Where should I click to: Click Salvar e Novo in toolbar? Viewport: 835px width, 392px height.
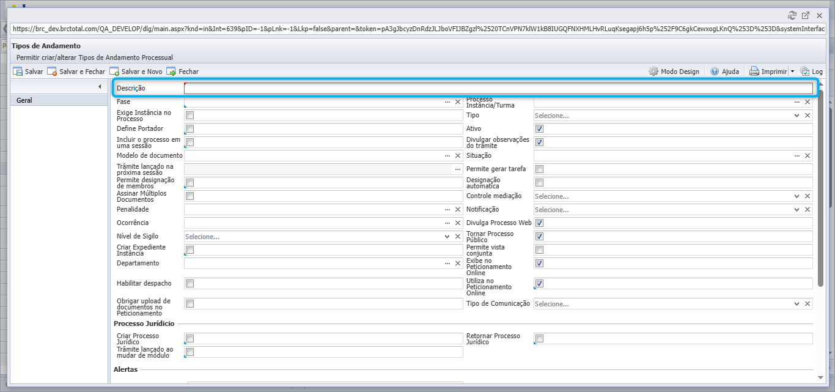click(x=136, y=72)
